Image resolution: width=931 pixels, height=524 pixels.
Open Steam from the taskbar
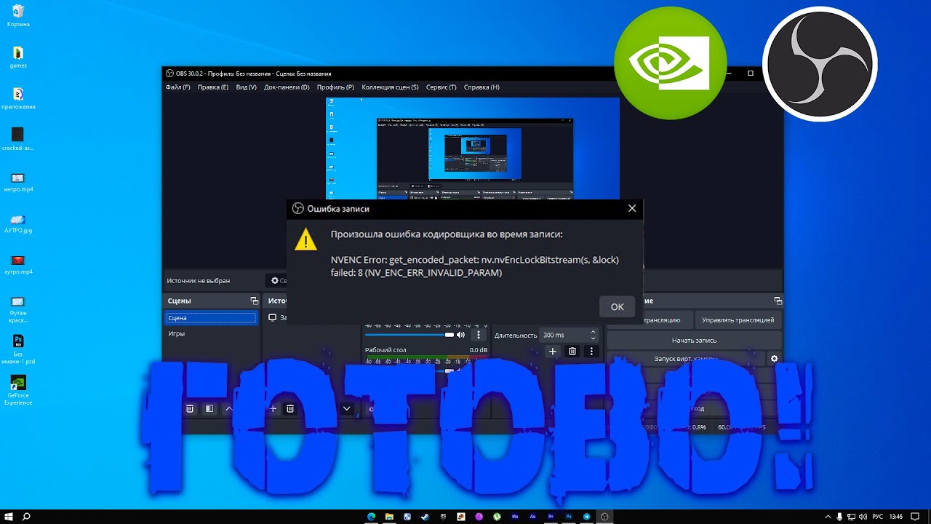[425, 517]
